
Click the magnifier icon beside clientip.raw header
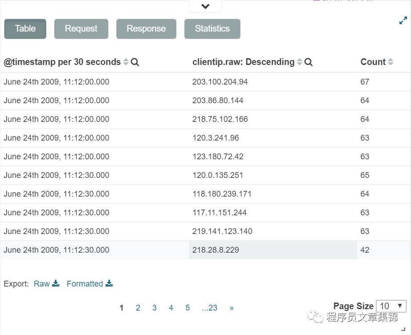pos(309,62)
